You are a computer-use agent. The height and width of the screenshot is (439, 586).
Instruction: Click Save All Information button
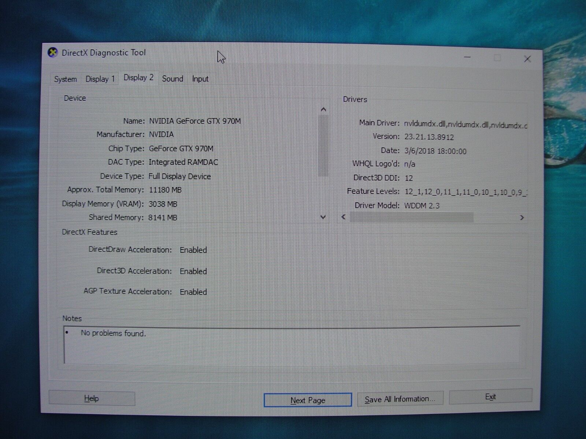click(400, 399)
